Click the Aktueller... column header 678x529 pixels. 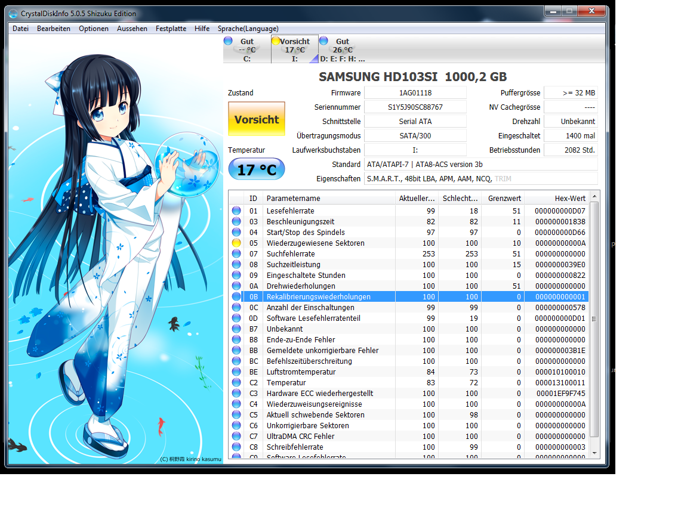417,198
